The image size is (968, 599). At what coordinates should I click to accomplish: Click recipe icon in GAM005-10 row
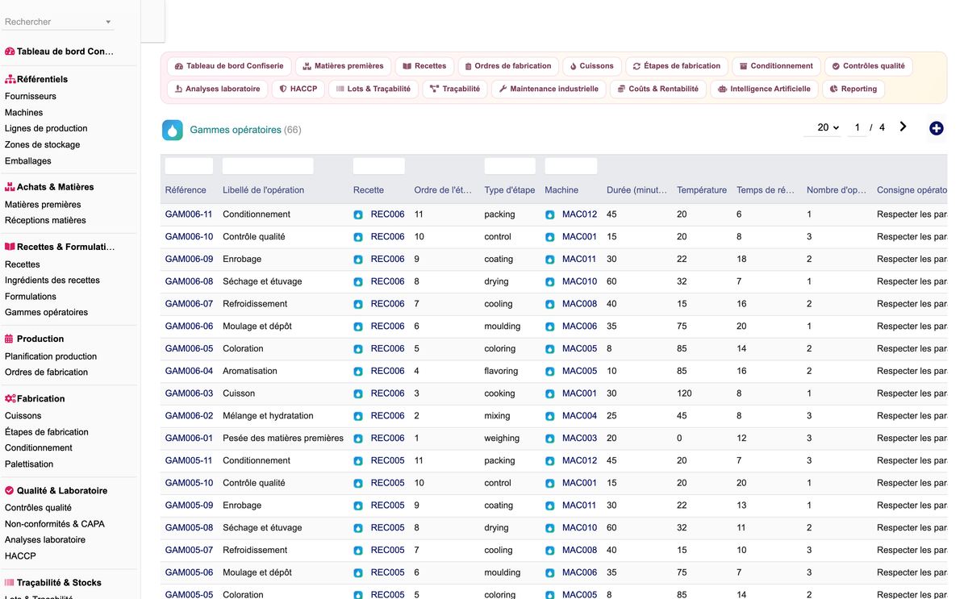358,484
